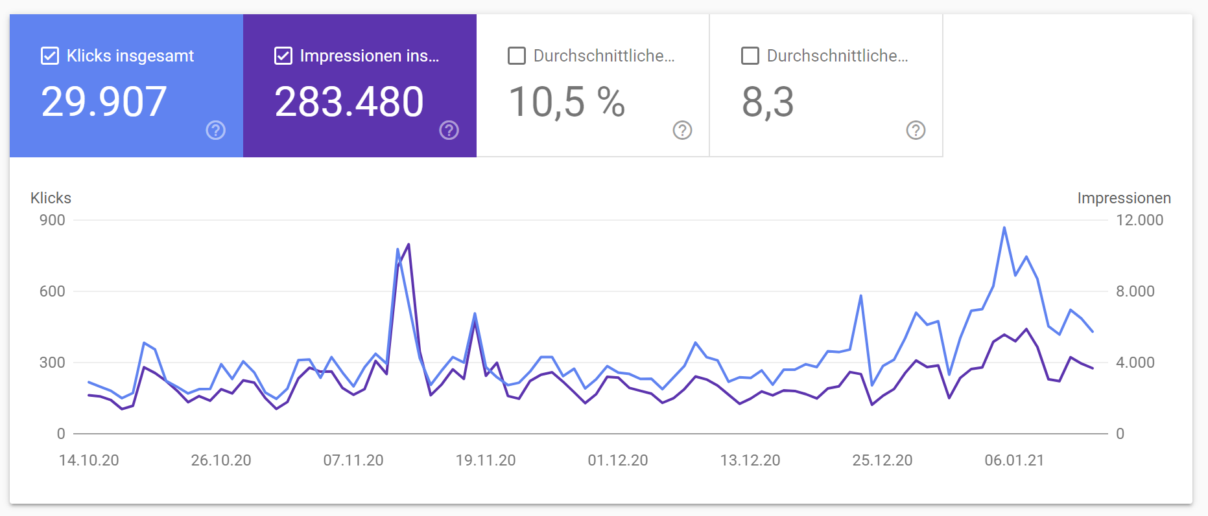Open help tooltip on the Impressionen card

pyautogui.click(x=449, y=131)
